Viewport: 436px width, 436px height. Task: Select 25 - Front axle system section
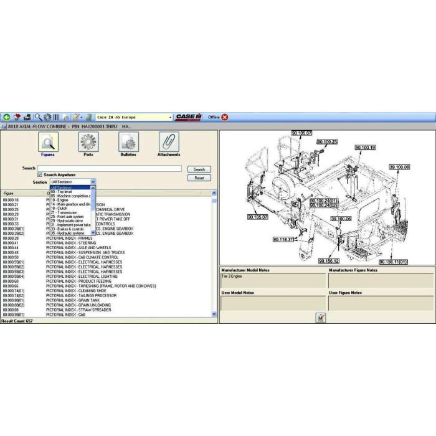(x=70, y=217)
